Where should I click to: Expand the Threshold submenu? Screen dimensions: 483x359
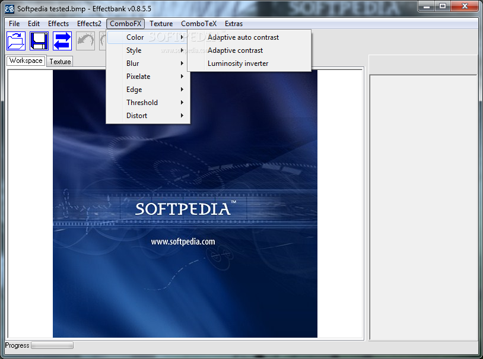click(x=148, y=103)
